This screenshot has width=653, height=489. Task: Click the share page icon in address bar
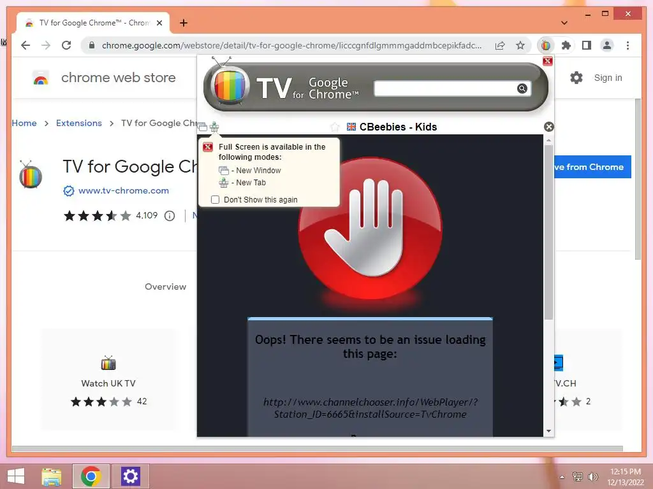(x=500, y=45)
